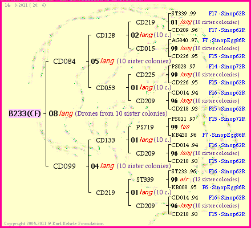Select the 'CD209 .96' entry
The height and width of the screenshot is (228, 251).
tap(184, 30)
